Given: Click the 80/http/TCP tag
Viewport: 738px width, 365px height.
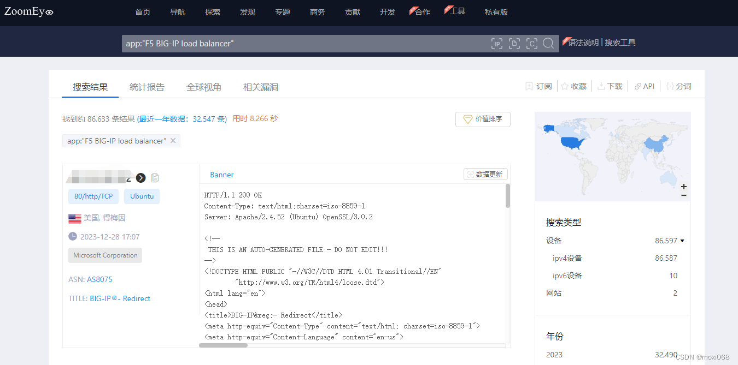Looking at the screenshot, I should (x=93, y=196).
